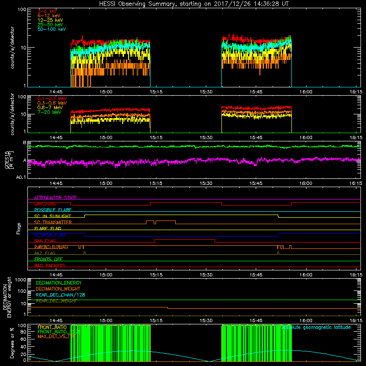The height and width of the screenshot is (366, 366).
Task: Click the GOES15 [W m-2] axis title
Action: click(x=9, y=160)
